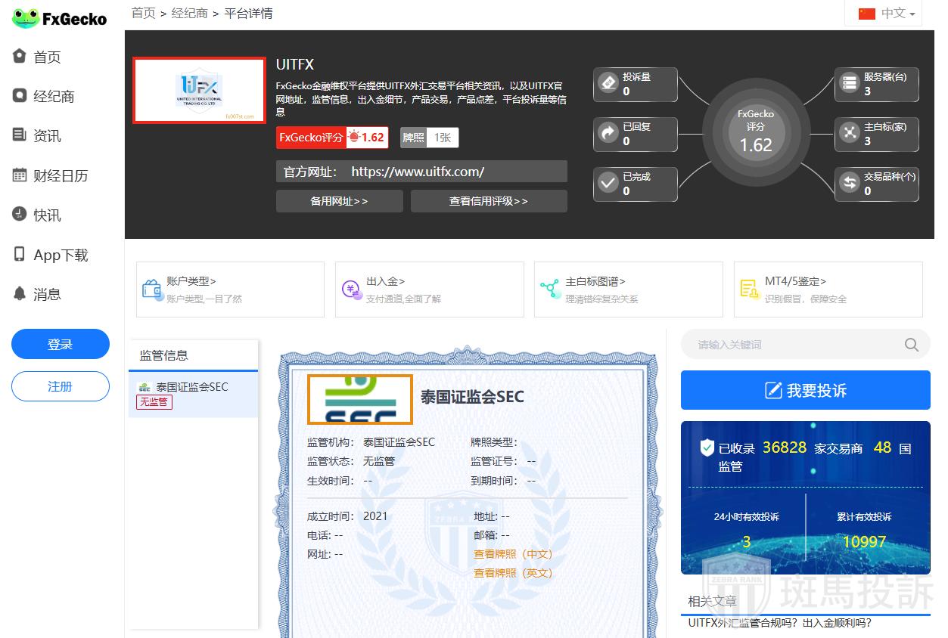Click the 主白标图谱 graph icon
This screenshot has height=638, width=948.
coord(550,290)
